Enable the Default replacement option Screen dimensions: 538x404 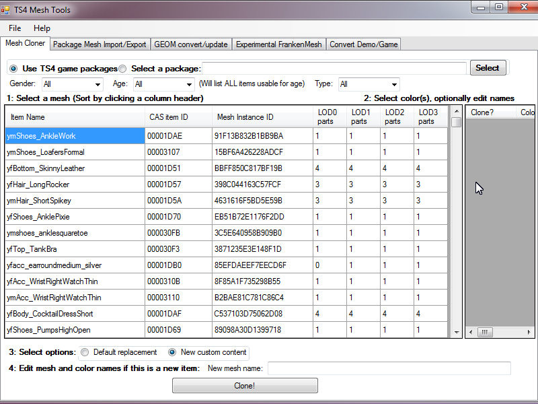[85, 352]
